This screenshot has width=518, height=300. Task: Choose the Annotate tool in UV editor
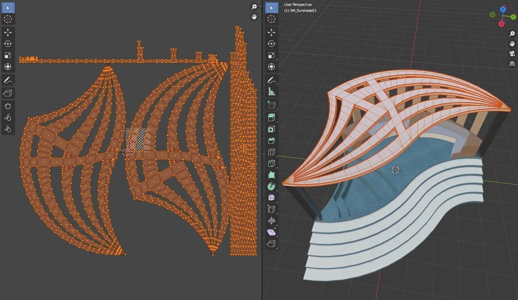coord(8,80)
